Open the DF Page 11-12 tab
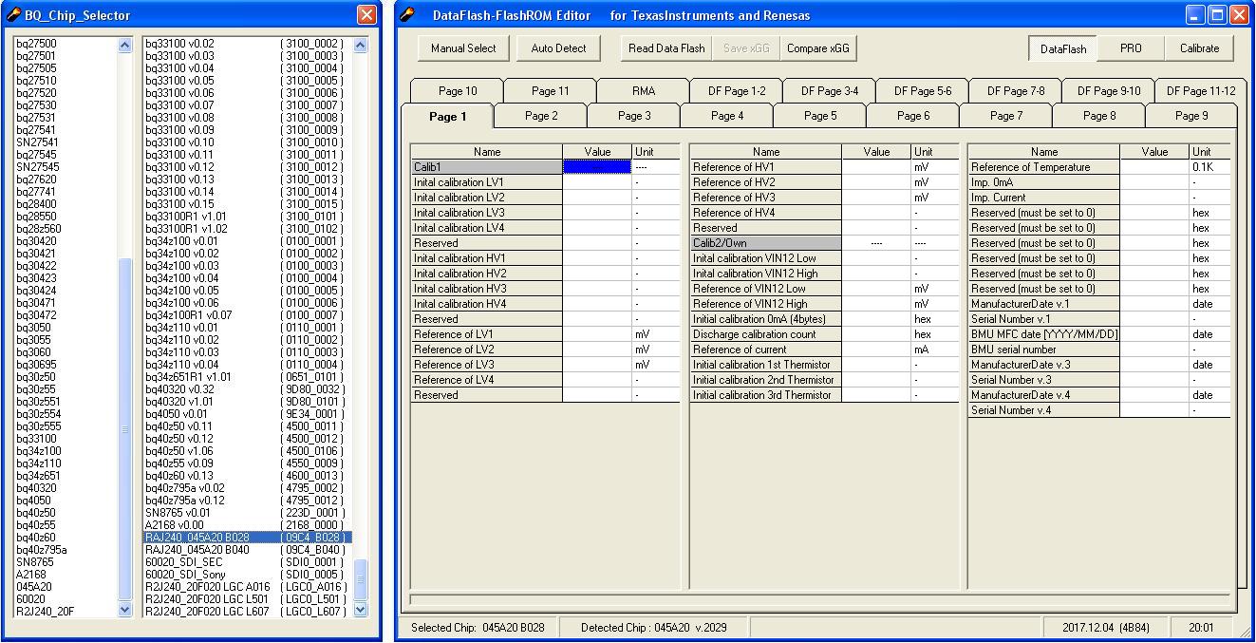 tap(1201, 91)
